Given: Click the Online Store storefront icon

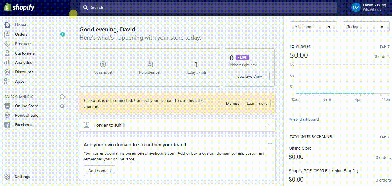Looking at the screenshot, I should [x=7, y=106].
